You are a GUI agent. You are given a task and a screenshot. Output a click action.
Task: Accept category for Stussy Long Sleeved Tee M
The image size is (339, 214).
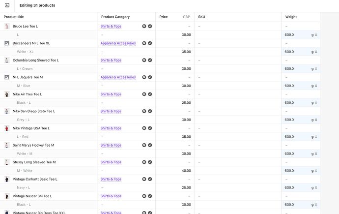pyautogui.click(x=150, y=162)
